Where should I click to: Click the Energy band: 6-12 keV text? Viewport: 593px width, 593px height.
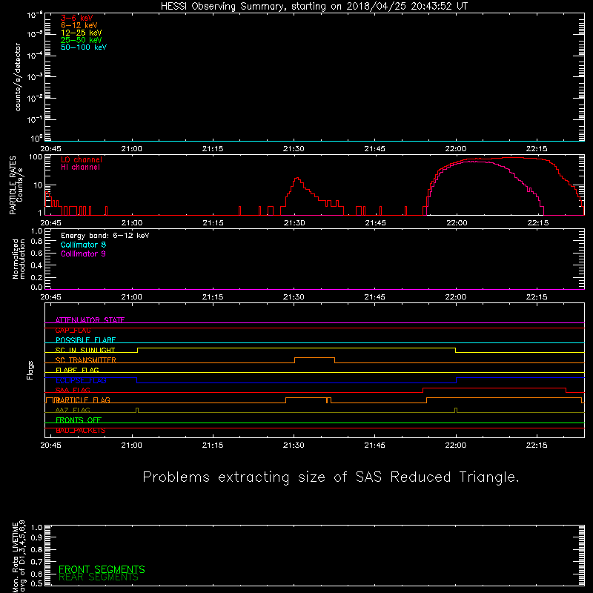tap(105, 236)
